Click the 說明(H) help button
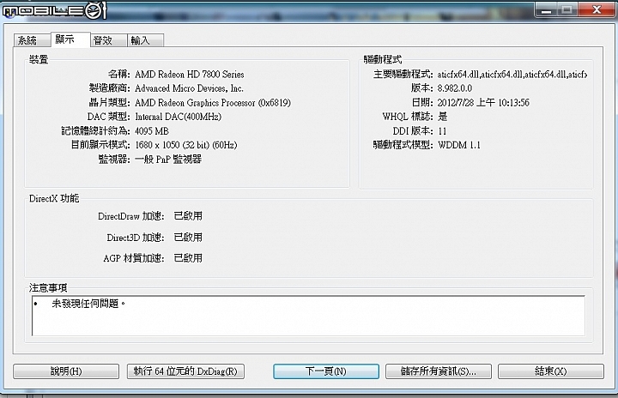Viewport: 618px width, 398px height. 66,371
